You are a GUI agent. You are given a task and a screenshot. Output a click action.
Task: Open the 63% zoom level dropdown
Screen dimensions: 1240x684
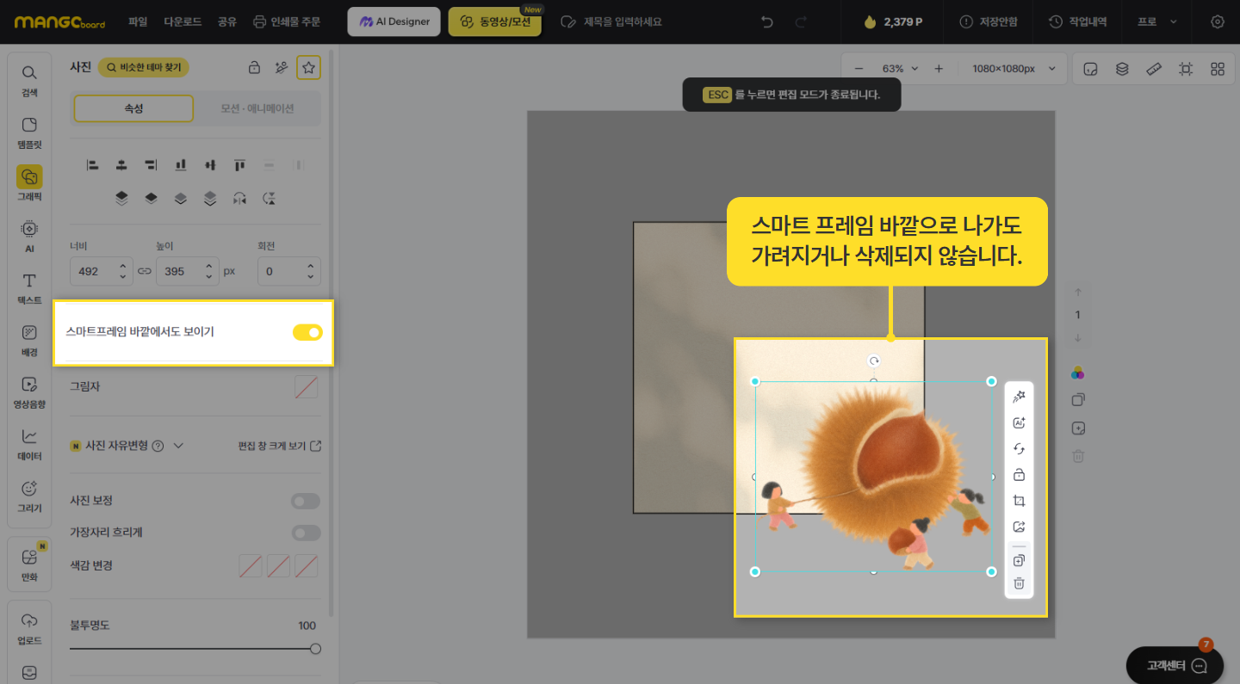pos(900,69)
